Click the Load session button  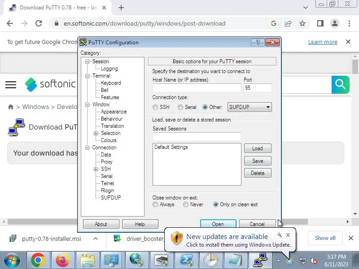click(258, 148)
